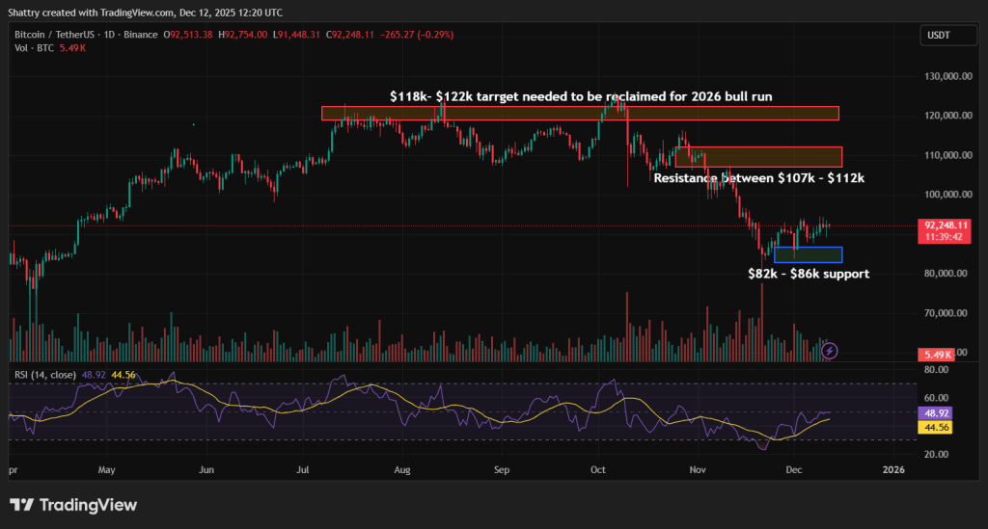988x529 pixels.
Task: Click the red 92,248.11 current price label
Action: tap(944, 231)
